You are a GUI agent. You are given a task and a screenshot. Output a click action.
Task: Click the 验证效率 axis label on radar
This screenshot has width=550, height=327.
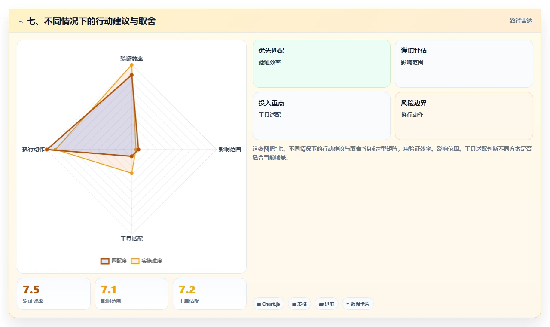coord(131,59)
